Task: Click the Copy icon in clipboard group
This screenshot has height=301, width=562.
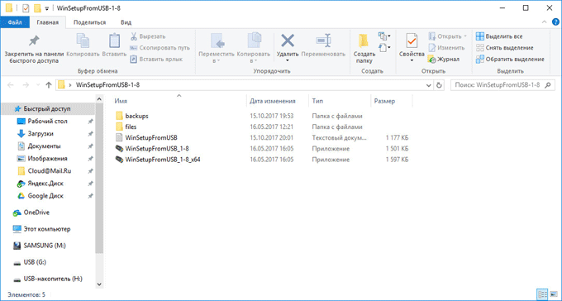Action: pos(83,41)
